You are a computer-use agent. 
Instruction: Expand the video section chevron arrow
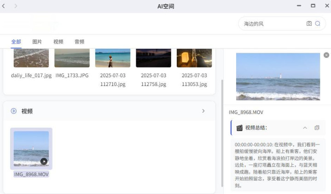click(x=203, y=111)
